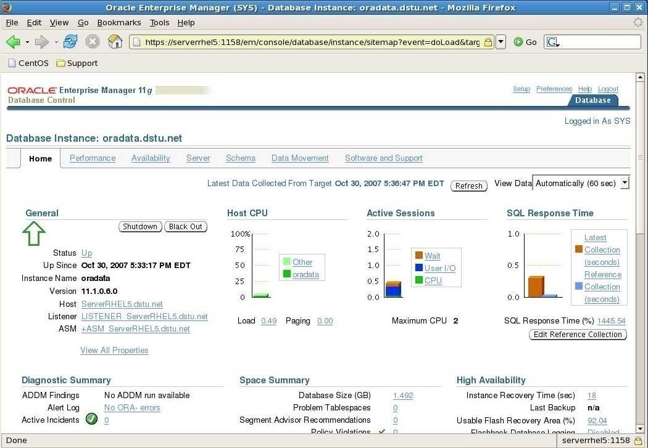
Task: Open the LISTENER_ServerRHEL5.dstu.net link
Action: point(144,316)
